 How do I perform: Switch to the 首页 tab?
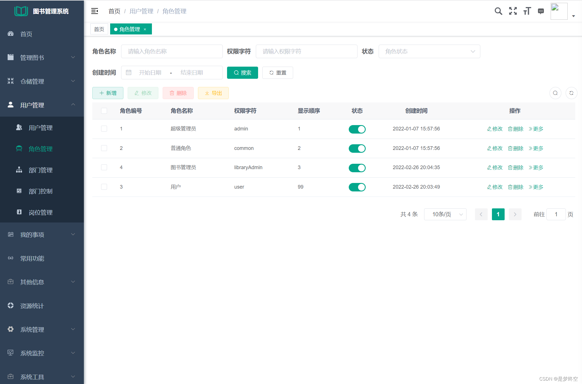tap(99, 29)
